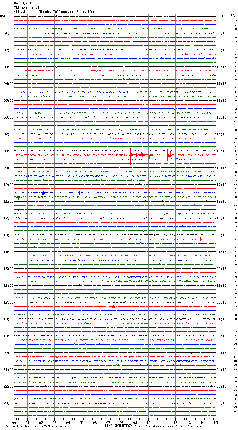The height and width of the screenshot is (430, 238).
Task: Click the 08:15 UTC time label
Action: pyautogui.click(x=221, y=33)
